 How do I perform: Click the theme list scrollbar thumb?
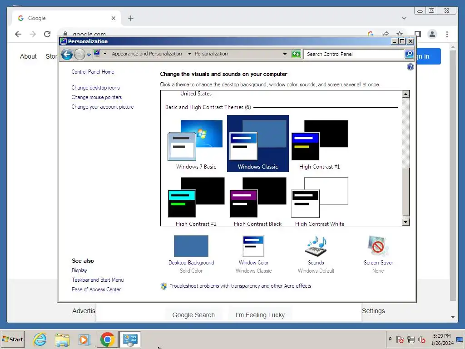point(406,192)
